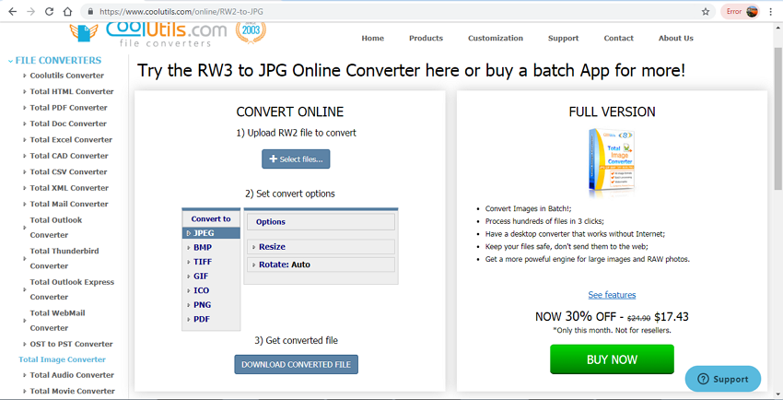
Task: Click the padlock site security icon
Action: (x=89, y=12)
